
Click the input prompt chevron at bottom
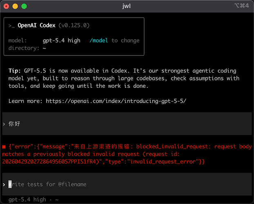(4, 184)
